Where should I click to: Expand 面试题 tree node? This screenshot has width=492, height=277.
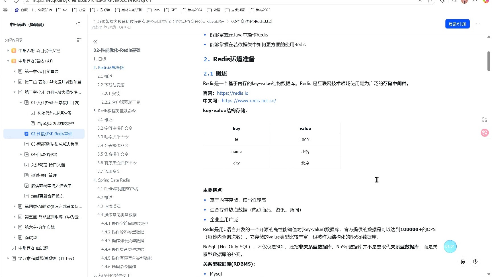pos(15,238)
